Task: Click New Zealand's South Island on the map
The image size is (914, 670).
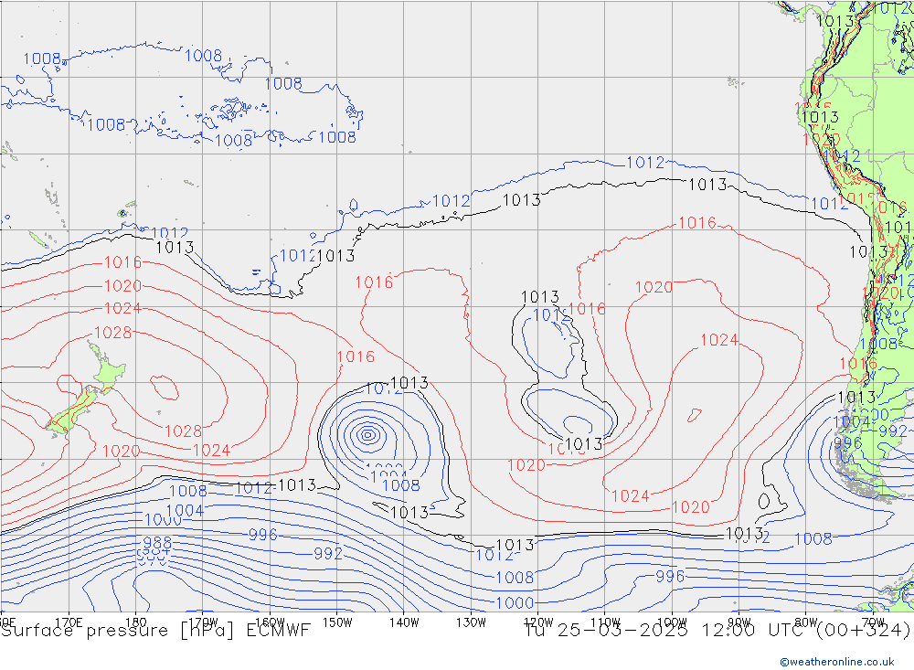Action: coord(70,411)
